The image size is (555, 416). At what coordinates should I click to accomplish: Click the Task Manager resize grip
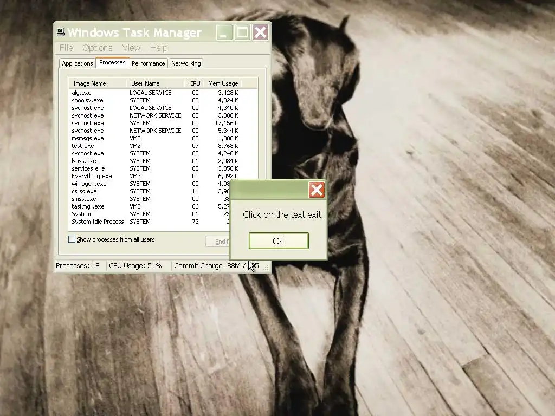pos(266,268)
